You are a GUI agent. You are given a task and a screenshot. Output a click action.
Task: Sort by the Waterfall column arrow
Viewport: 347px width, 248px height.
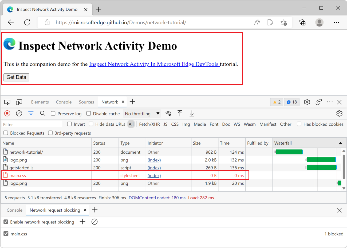pyautogui.click(x=340, y=143)
